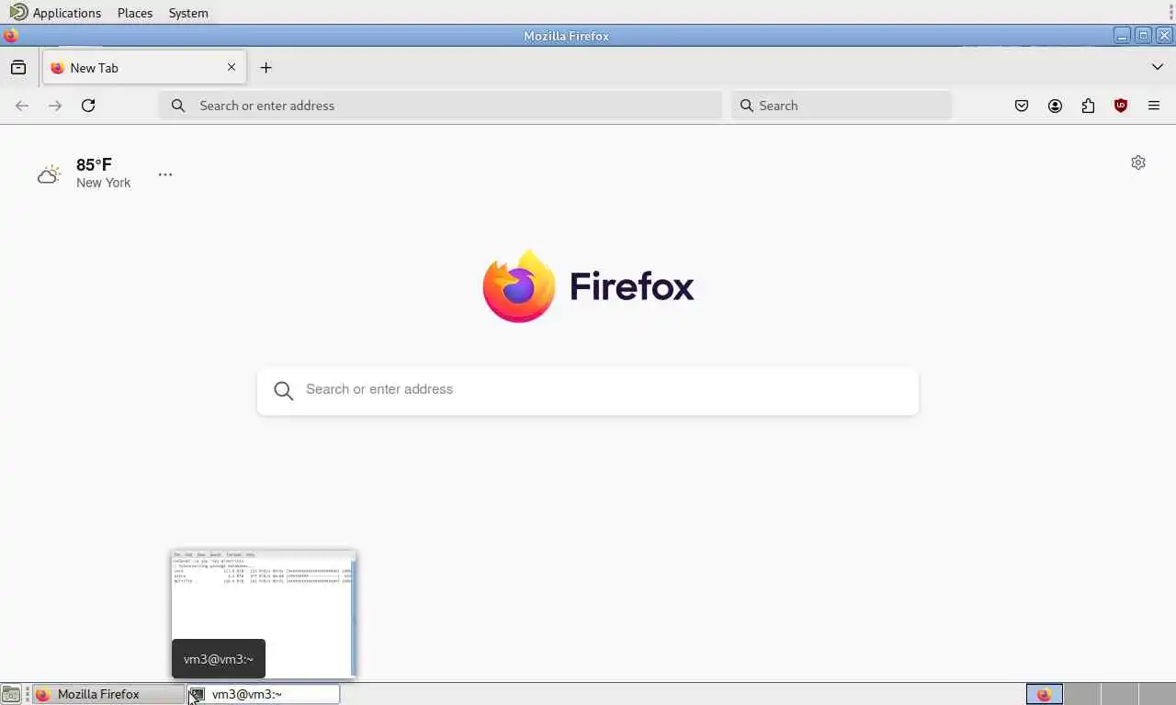Viewport: 1176px width, 705px height.
Task: Open new tab personalize gear icon
Action: (1138, 162)
